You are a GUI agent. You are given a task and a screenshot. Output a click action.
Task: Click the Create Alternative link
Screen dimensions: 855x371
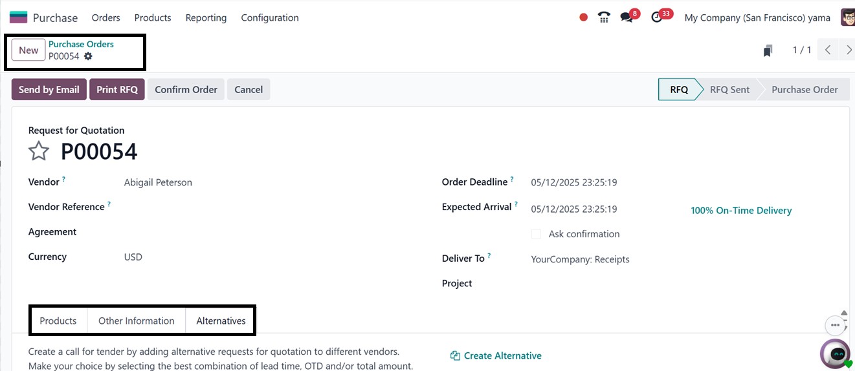click(x=496, y=355)
